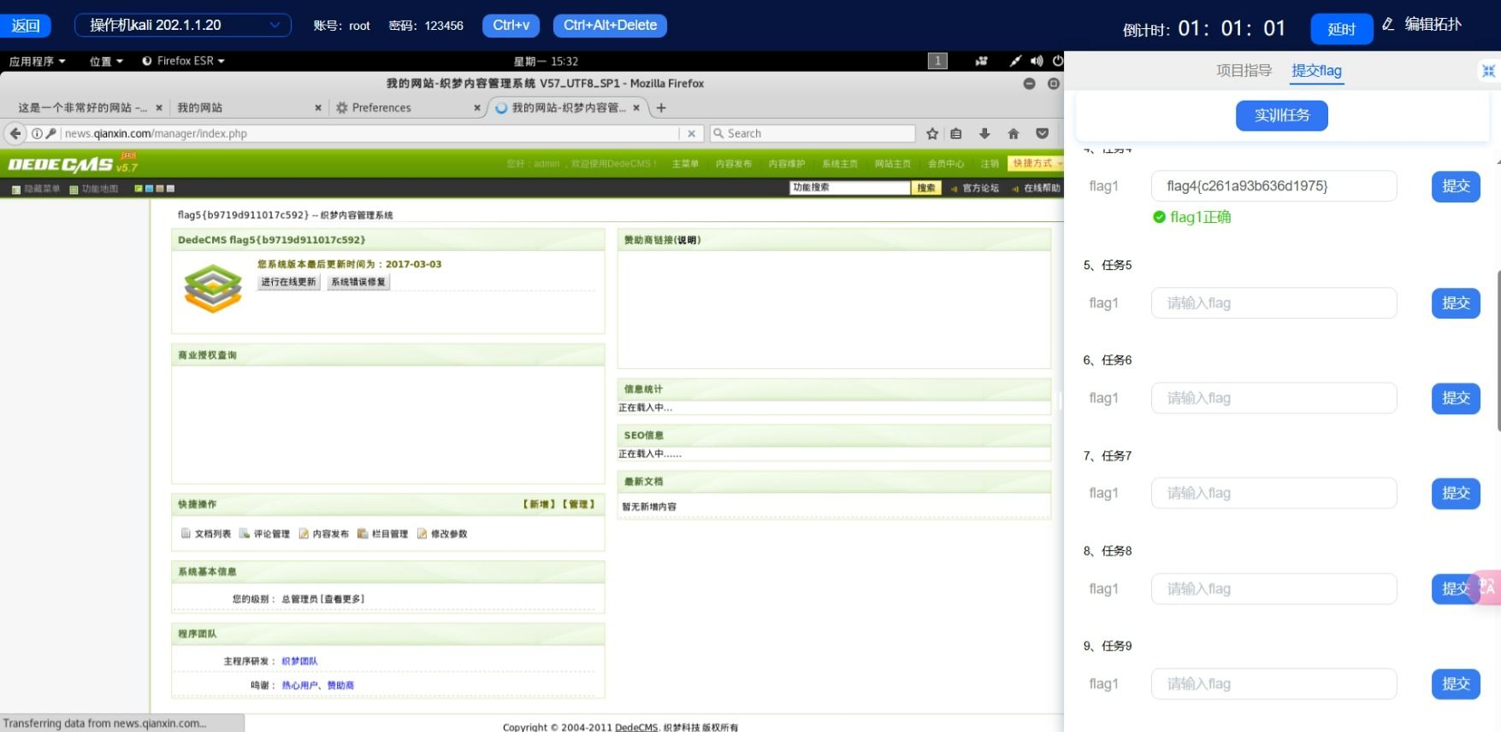This screenshot has height=732, width=1501.
Task: Open 主菜单 in DedeCMS top nav
Action: tap(685, 164)
